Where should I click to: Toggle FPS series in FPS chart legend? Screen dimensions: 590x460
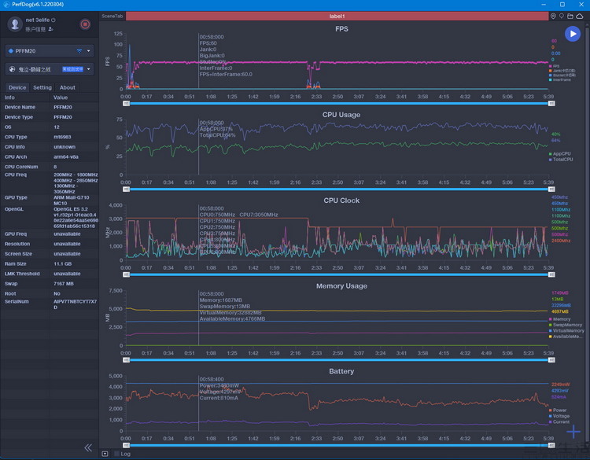tap(554, 66)
